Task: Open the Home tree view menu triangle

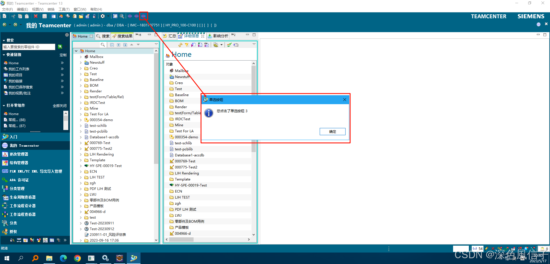Action: [156, 44]
